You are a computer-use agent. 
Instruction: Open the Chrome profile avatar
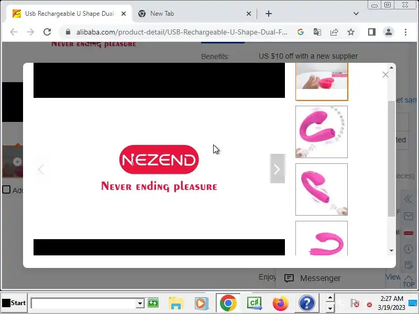click(x=389, y=32)
